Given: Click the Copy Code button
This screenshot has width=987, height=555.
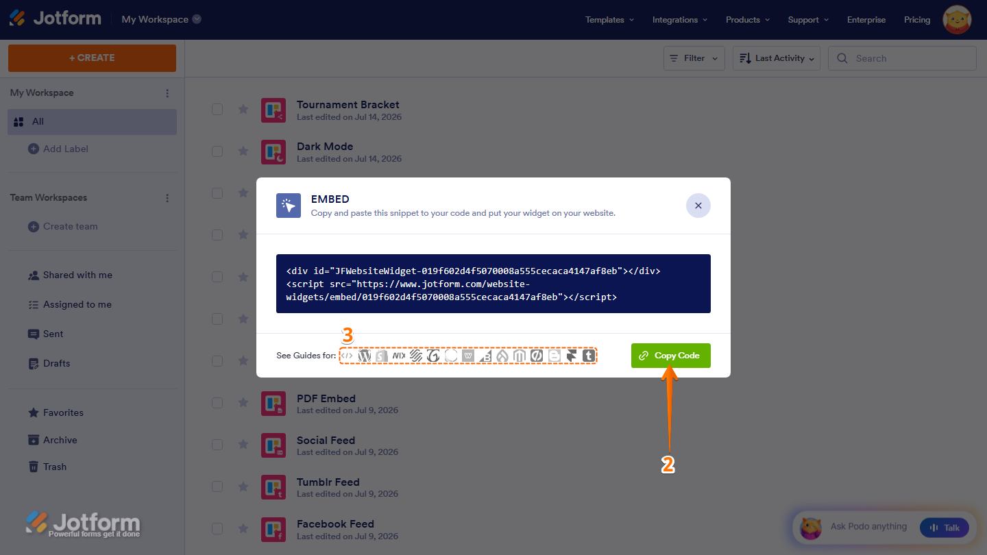Looking at the screenshot, I should click(x=671, y=356).
